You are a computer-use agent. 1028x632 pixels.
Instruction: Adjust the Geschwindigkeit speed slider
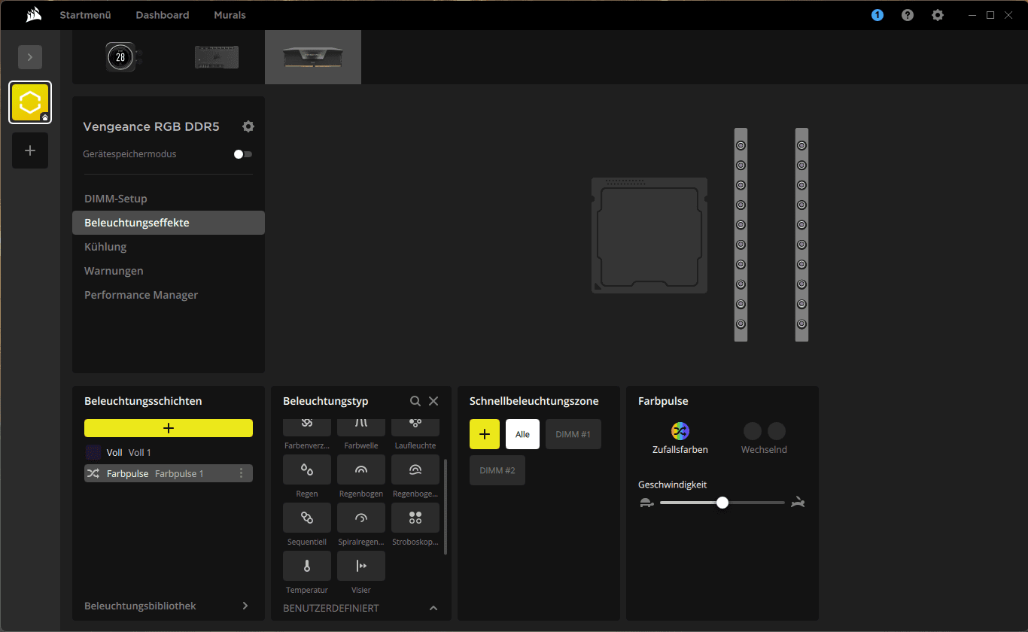pyautogui.click(x=722, y=503)
